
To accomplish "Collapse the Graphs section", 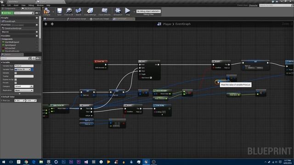I will 1,18.
